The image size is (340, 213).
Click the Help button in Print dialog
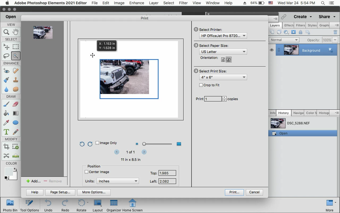35,192
